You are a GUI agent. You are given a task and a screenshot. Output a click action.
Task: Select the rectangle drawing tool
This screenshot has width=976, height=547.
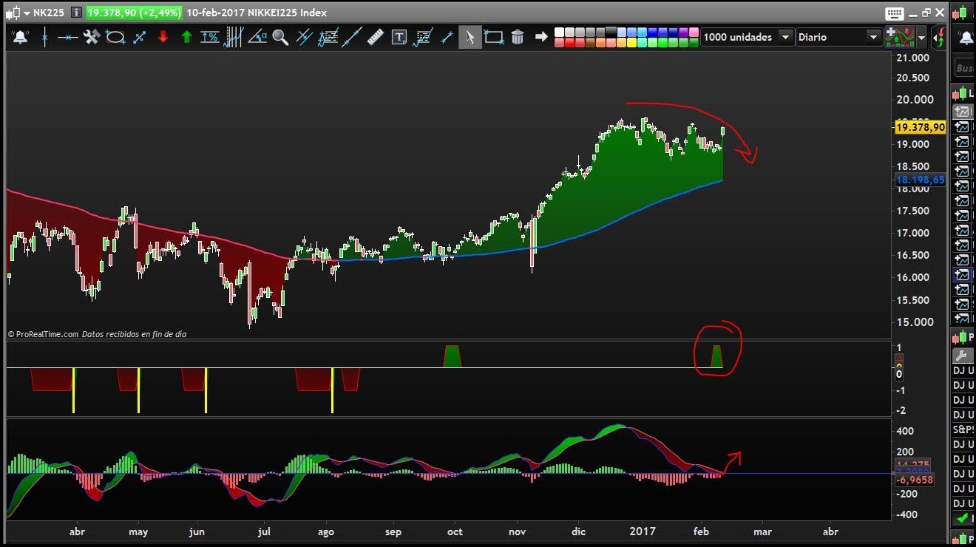[x=494, y=37]
